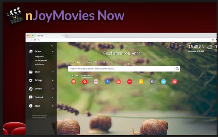
Task: Collapse the Gallery section chevron
Action: point(52,51)
